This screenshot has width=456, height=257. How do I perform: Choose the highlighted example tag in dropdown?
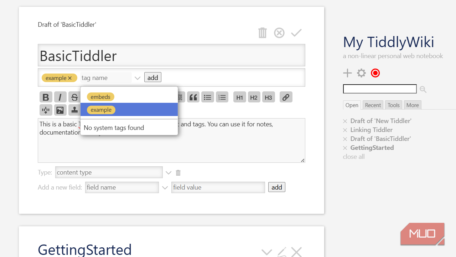pyautogui.click(x=129, y=110)
